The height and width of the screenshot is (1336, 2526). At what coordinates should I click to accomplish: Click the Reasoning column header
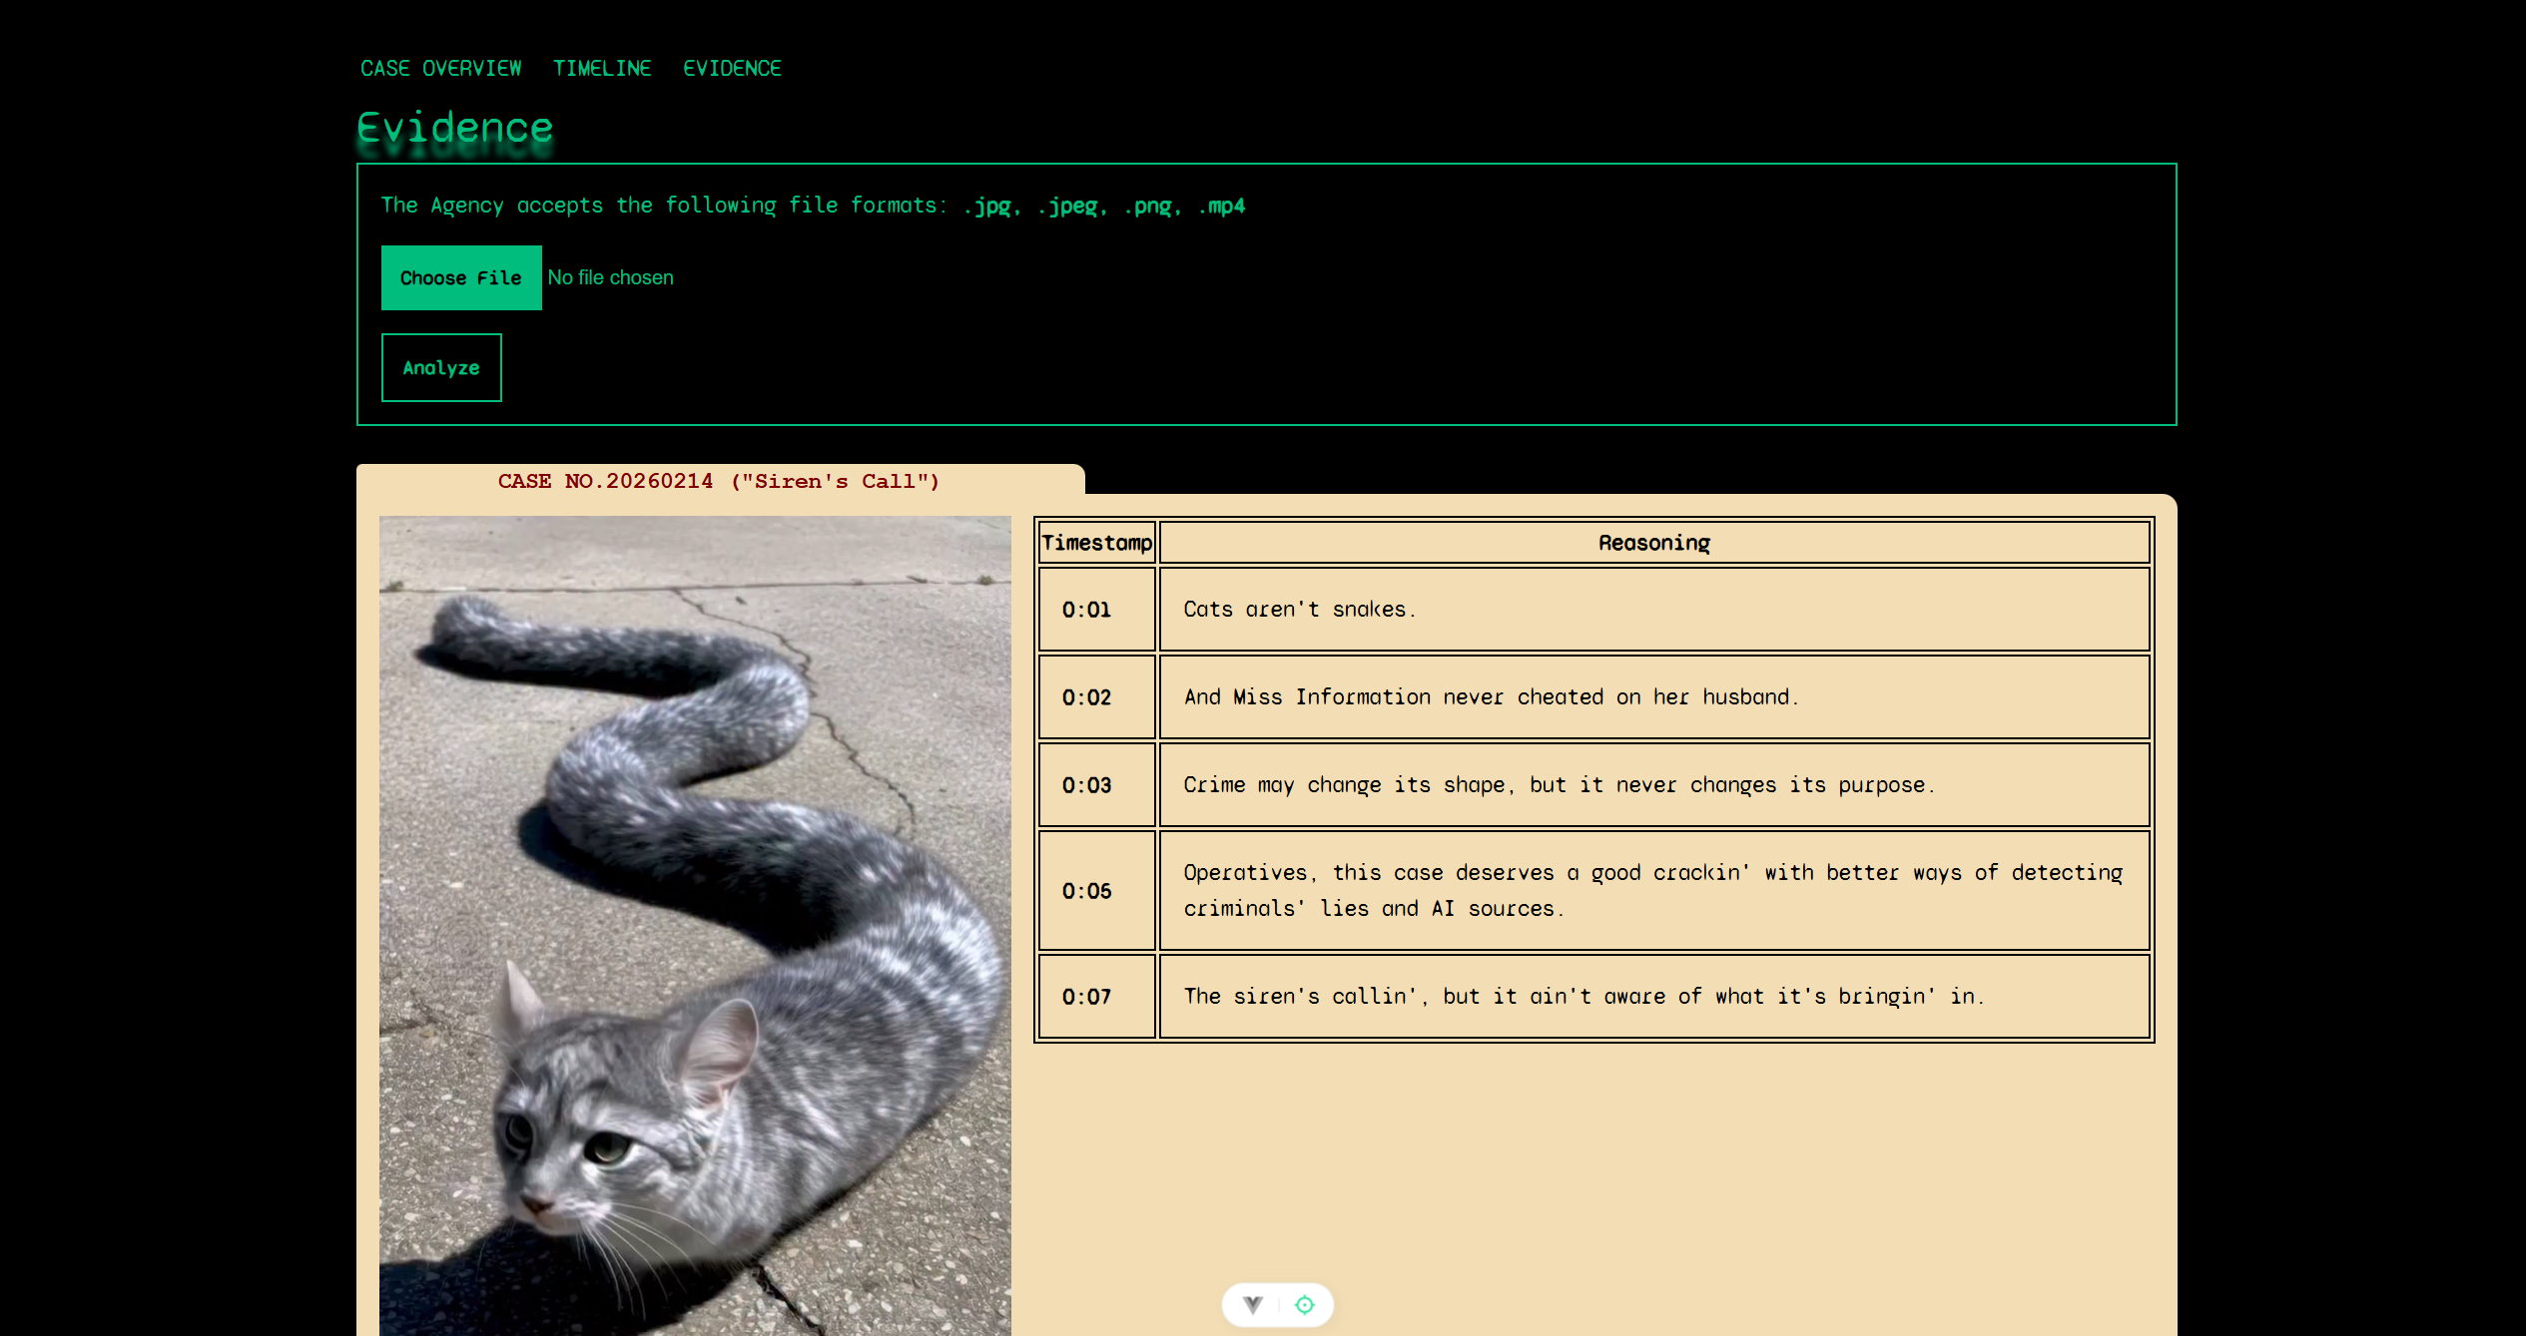click(1653, 543)
